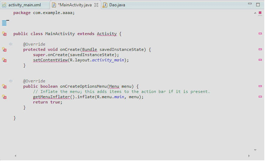This screenshot has height=161, width=265.
Task: Jump to getMenuInflater error overview marker
Action: click(x=260, y=96)
